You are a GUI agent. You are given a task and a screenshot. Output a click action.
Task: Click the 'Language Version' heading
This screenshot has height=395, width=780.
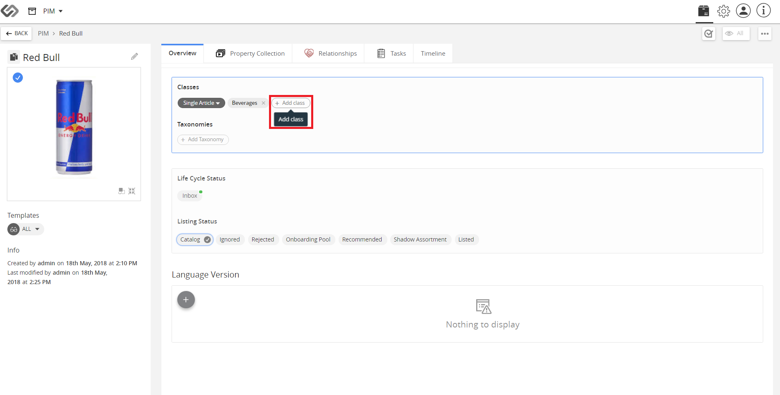tap(206, 275)
